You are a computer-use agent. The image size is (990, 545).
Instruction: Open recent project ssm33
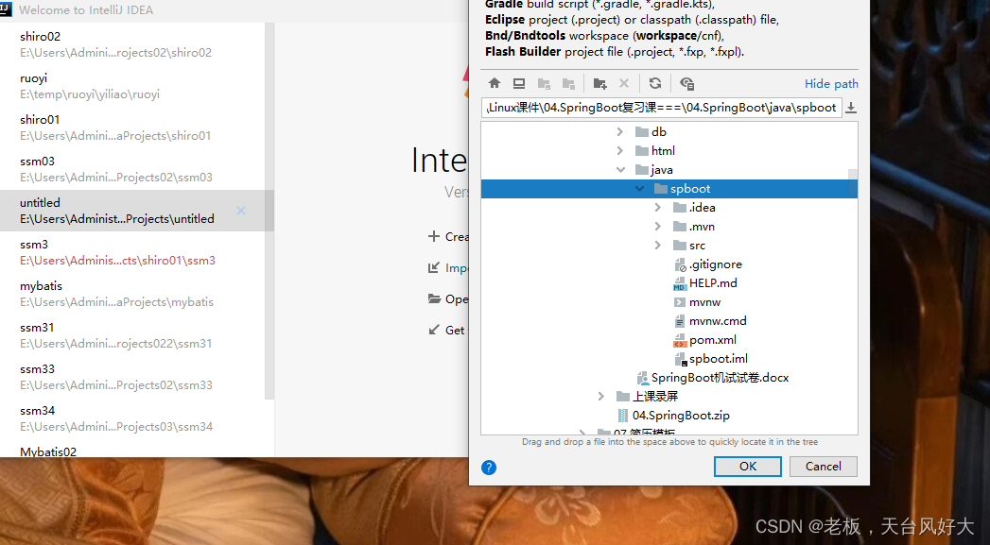coord(132,377)
